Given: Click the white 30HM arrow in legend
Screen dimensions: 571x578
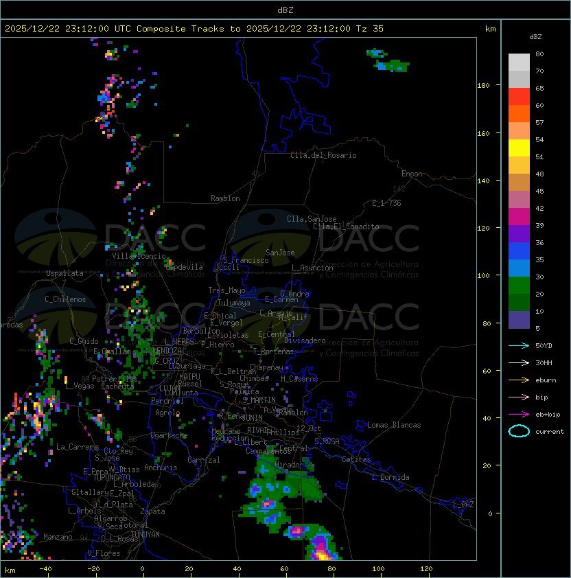Looking at the screenshot, I should [x=519, y=363].
